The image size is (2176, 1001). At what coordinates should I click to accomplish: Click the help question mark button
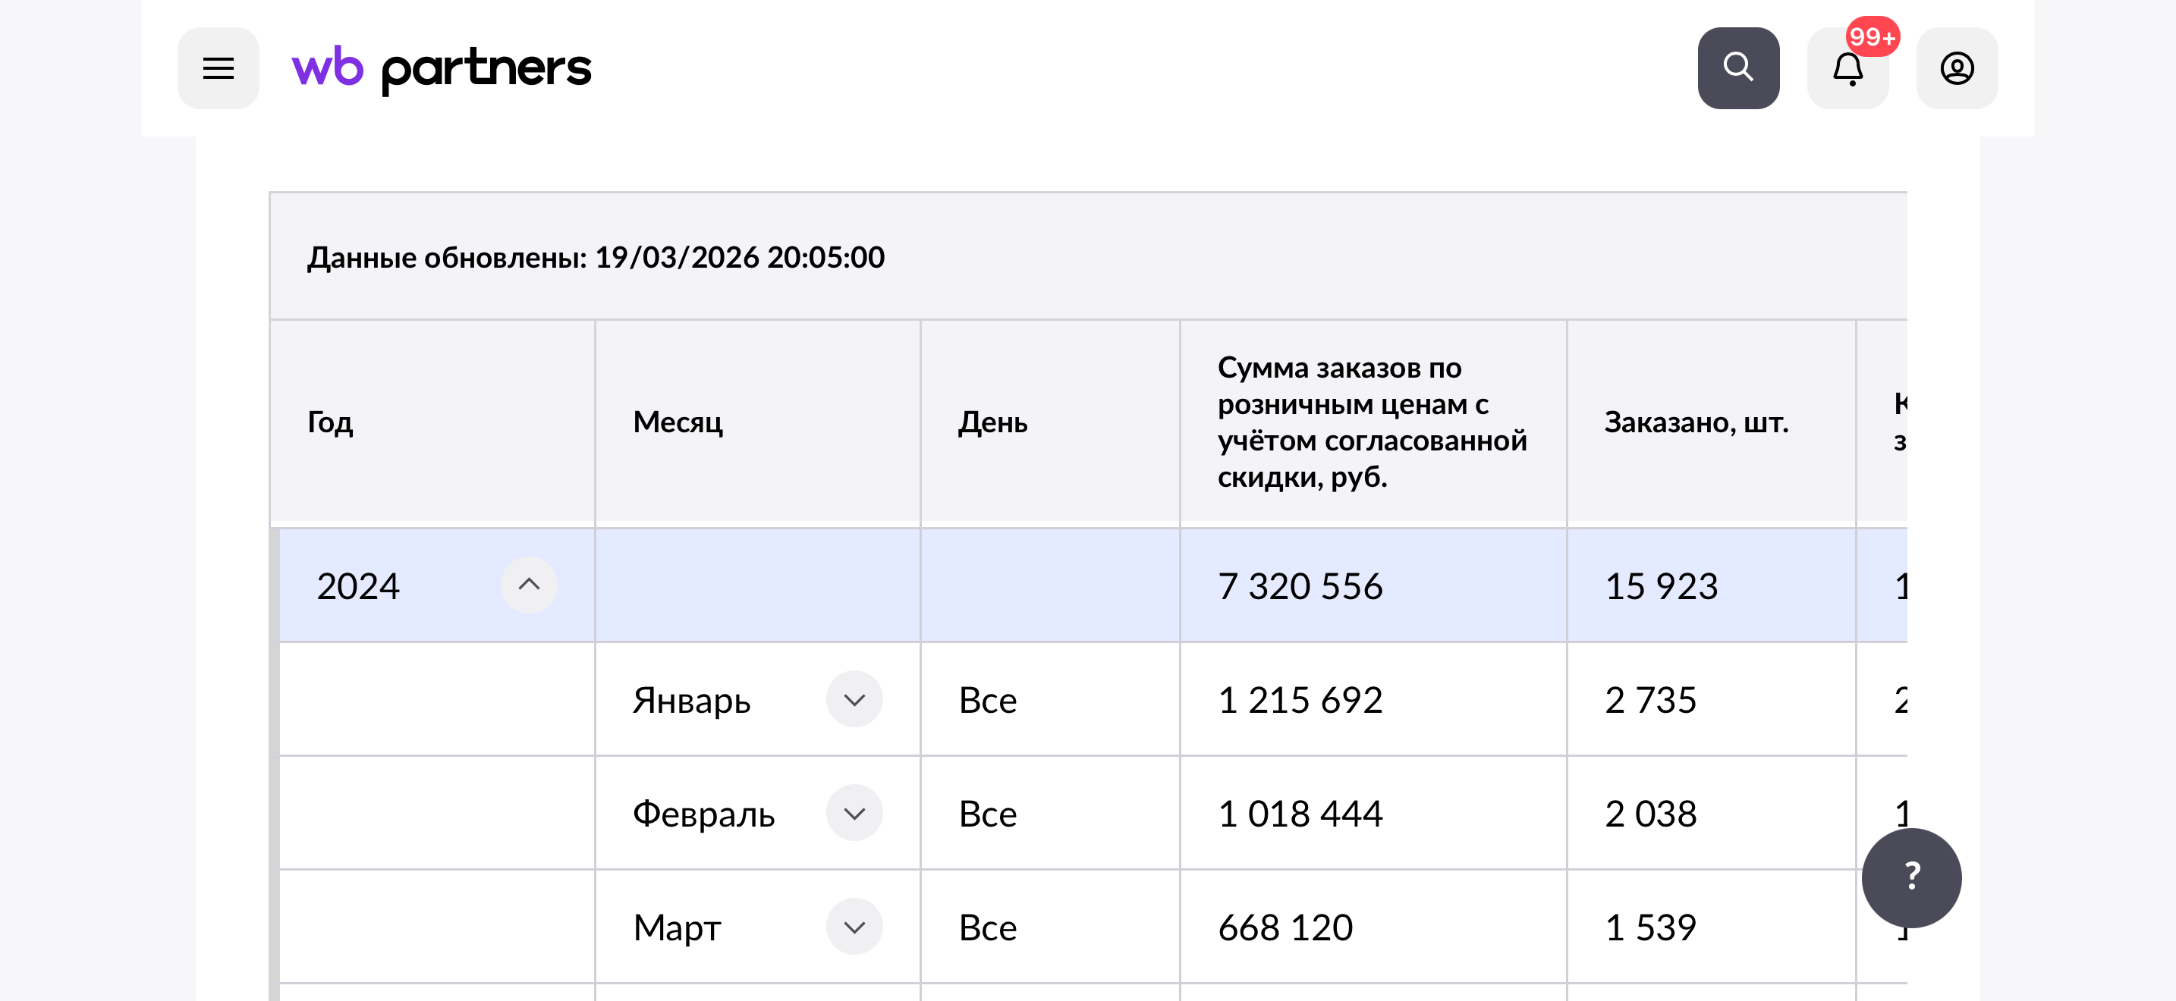pos(1910,877)
